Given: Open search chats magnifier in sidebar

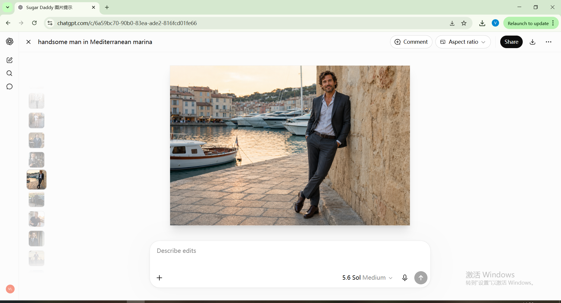Looking at the screenshot, I should tap(9, 73).
